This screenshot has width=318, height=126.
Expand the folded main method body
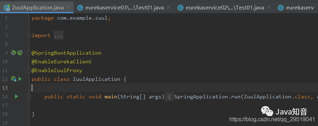[x=29, y=97]
